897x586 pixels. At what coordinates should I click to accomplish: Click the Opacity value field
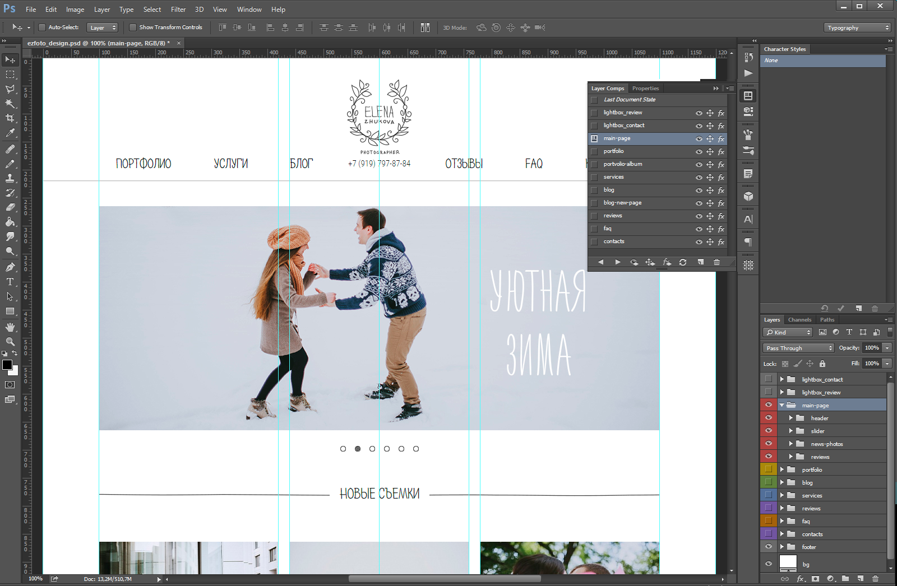[x=872, y=348]
